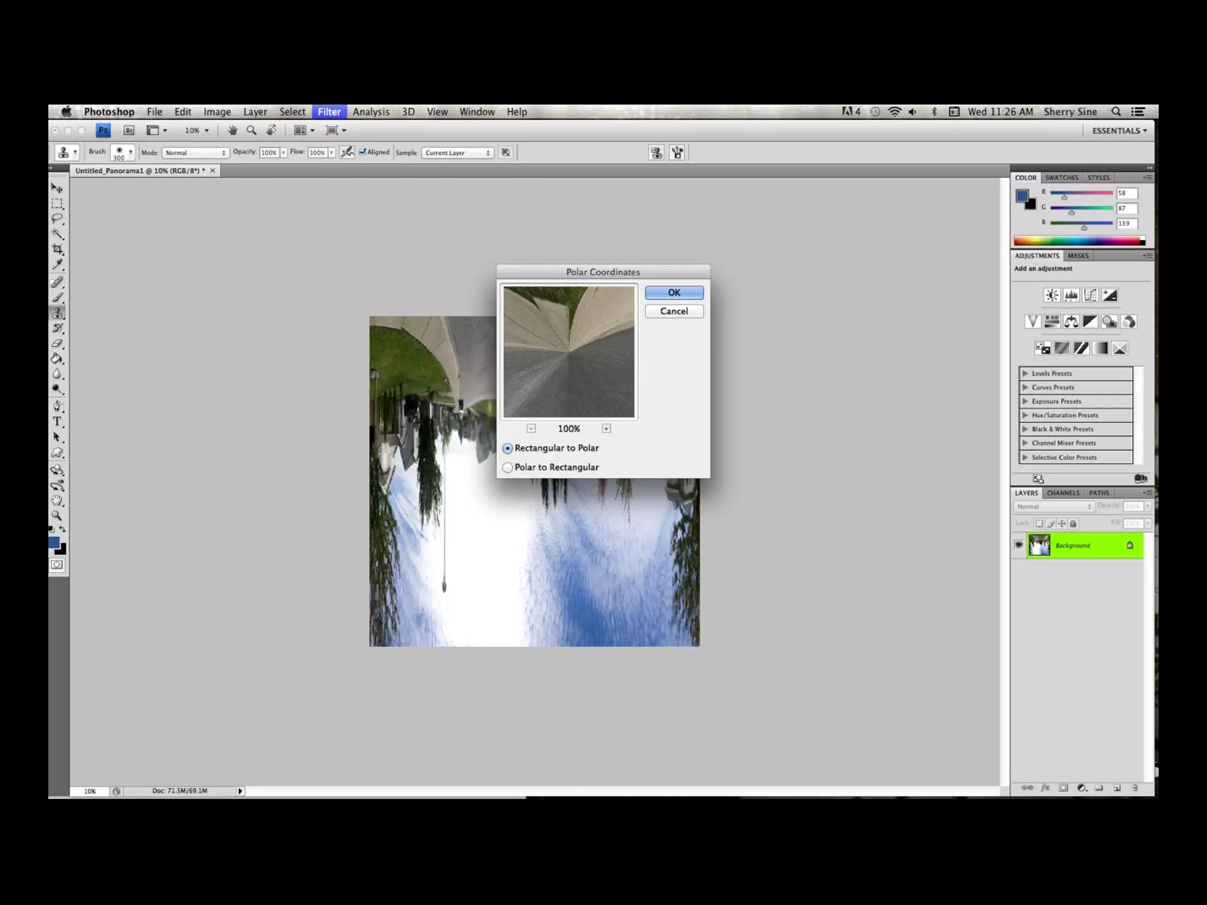The image size is (1207, 905).
Task: Launch Adobe Bridge from toolbar
Action: click(128, 130)
